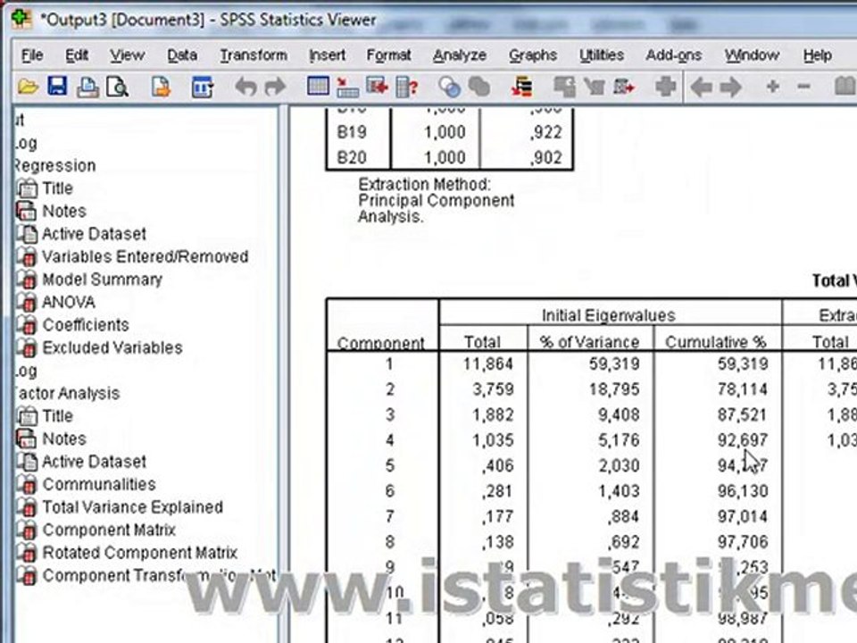Click the 'Cumulative %' column header
This screenshot has width=857, height=643.
pyautogui.click(x=715, y=342)
